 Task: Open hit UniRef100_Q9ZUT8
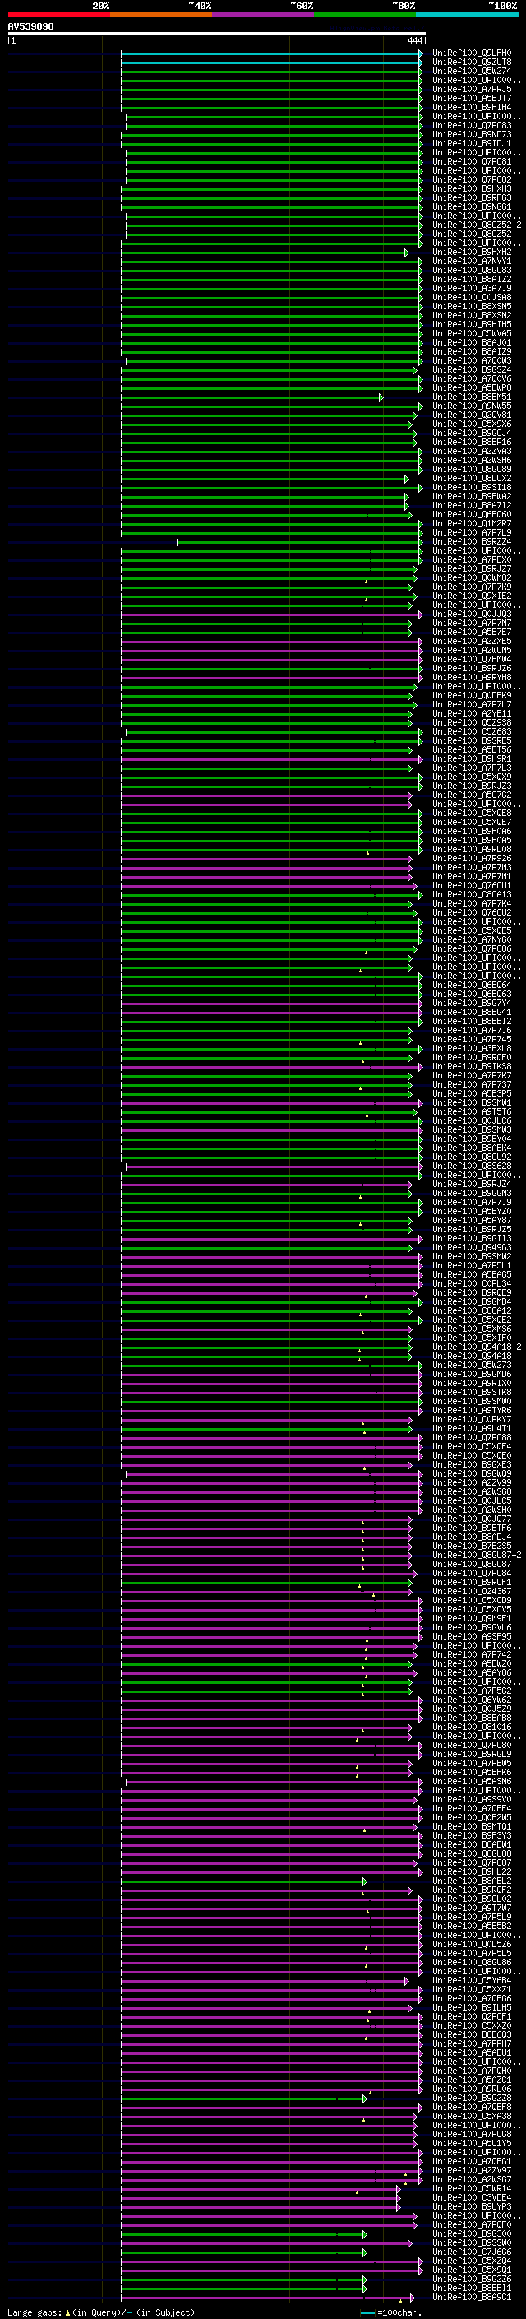472,63
